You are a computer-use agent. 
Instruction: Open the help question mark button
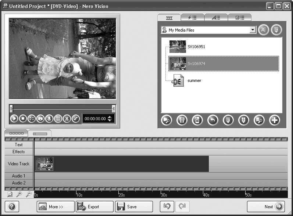(x=11, y=206)
